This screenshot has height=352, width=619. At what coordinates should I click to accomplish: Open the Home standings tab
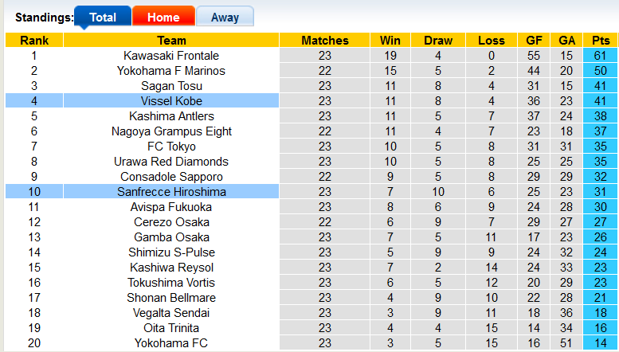163,17
